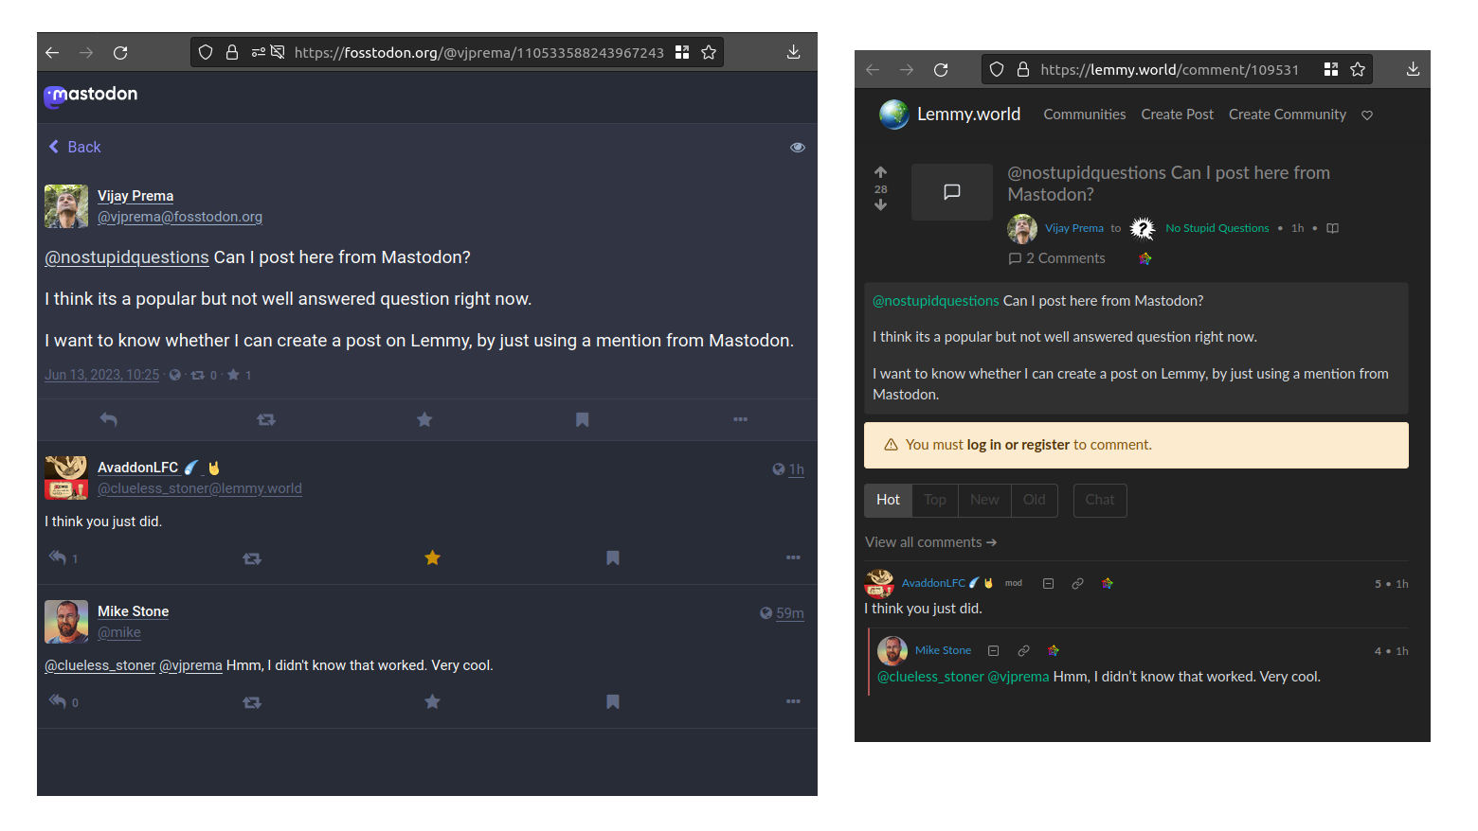Screen dimensions: 1478x831
Task: Open Create Post in the Lemmy navbar
Action: point(1177,115)
